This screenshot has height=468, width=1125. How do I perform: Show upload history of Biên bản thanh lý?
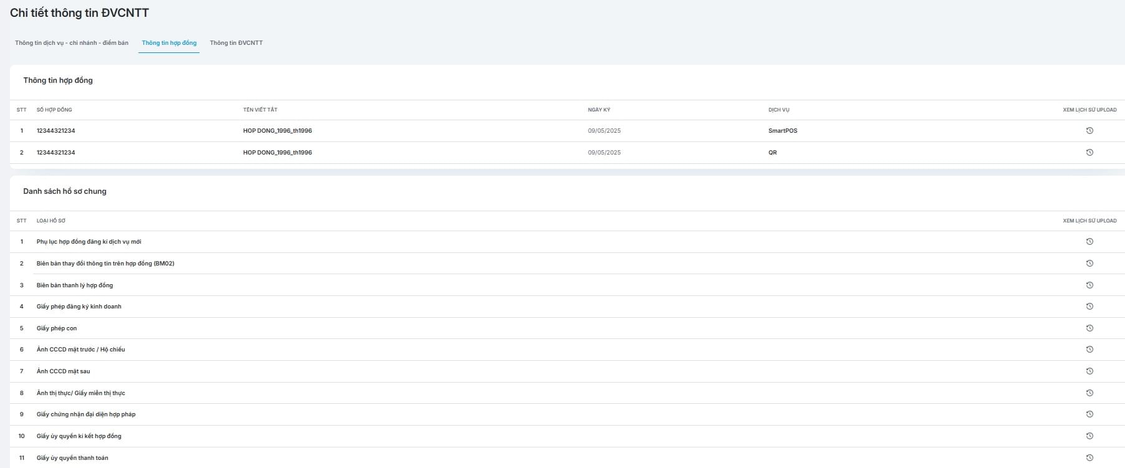[1089, 285]
